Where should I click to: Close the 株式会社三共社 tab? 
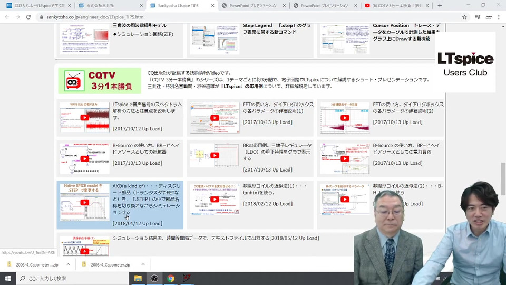141,6
